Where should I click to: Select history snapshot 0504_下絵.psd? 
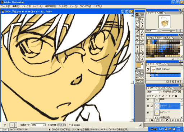tap(164, 69)
